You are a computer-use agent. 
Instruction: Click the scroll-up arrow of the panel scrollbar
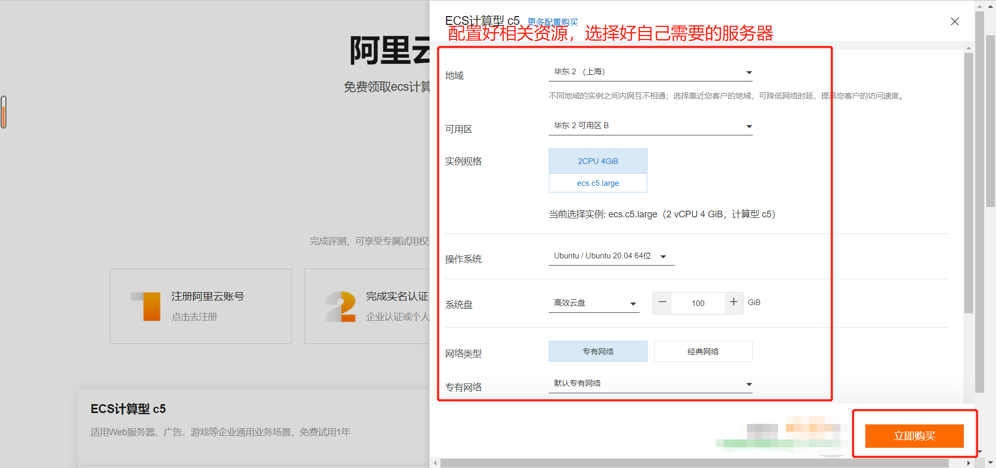[x=969, y=48]
